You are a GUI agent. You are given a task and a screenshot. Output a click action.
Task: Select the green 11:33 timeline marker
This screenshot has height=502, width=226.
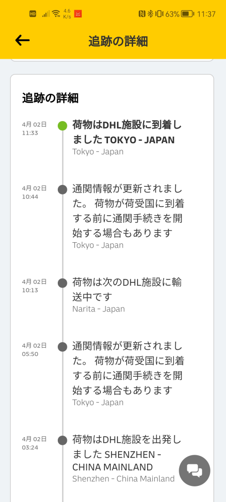(62, 126)
